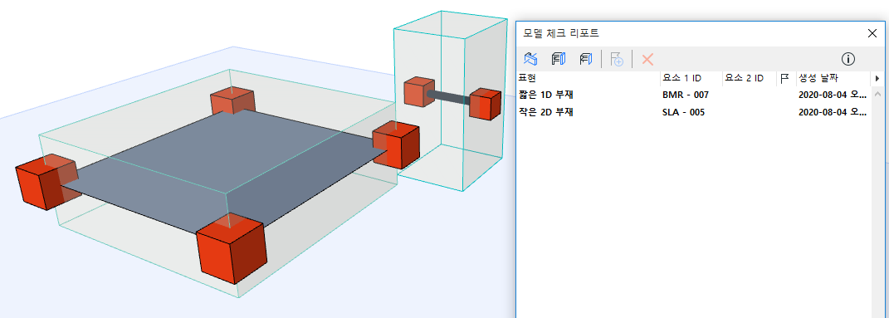The width and height of the screenshot is (889, 318).
Task: Select the largest red cube at slab's front corner
Action: click(232, 249)
